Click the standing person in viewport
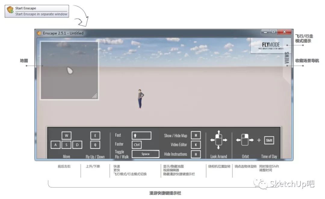This screenshot has width=325, height=199. 140,99
